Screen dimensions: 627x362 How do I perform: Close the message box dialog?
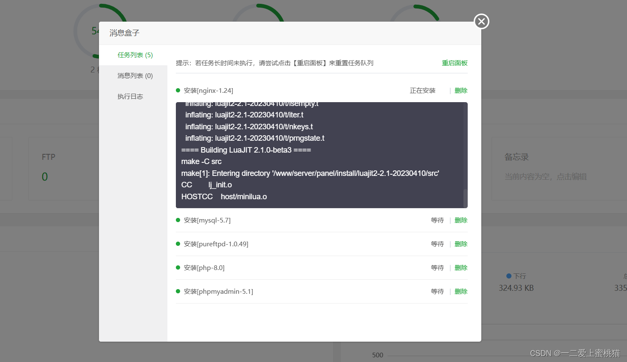tap(481, 21)
